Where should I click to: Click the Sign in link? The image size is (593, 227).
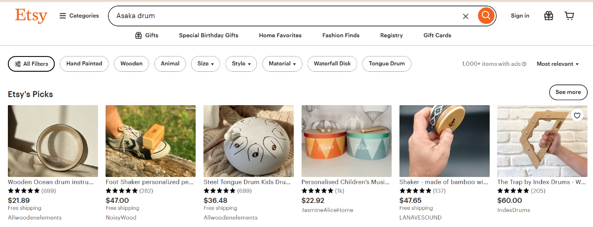click(x=520, y=16)
